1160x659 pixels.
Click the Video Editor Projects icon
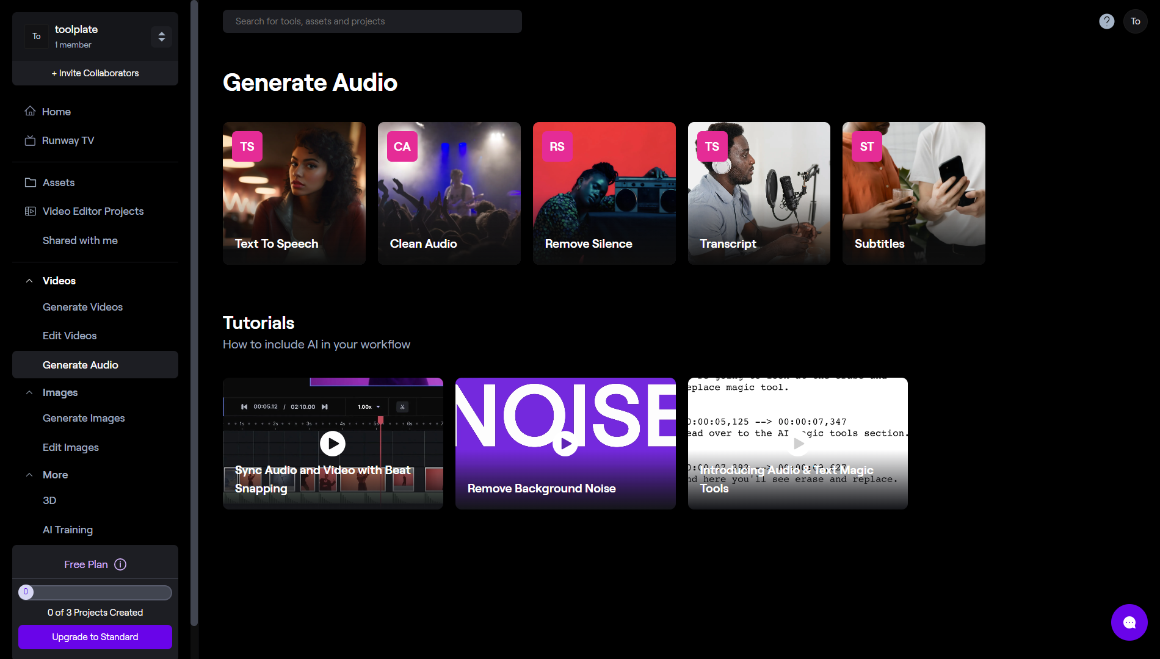pyautogui.click(x=30, y=211)
